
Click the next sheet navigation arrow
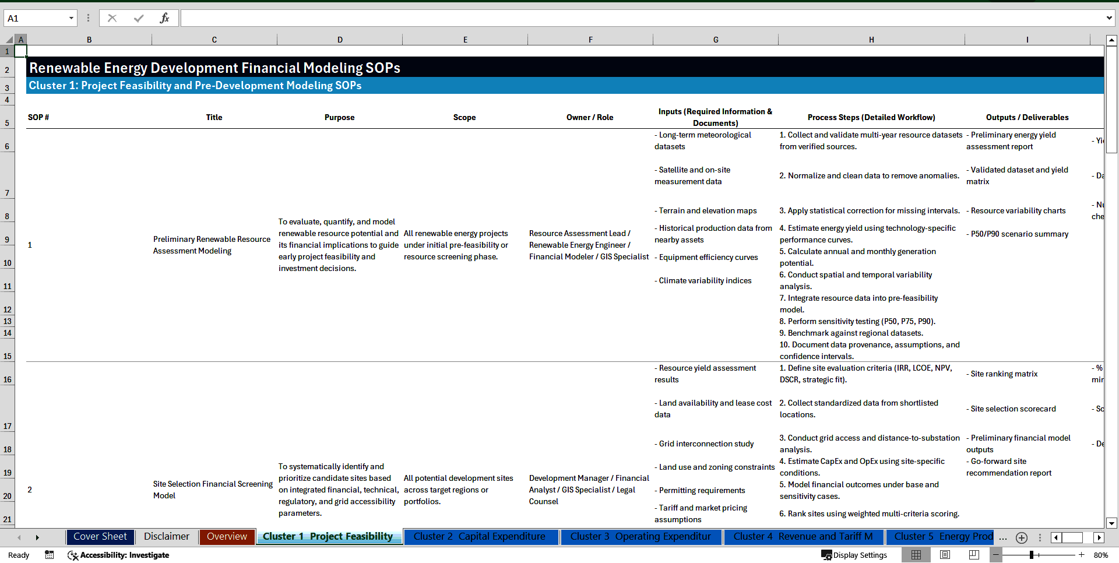[x=37, y=537]
